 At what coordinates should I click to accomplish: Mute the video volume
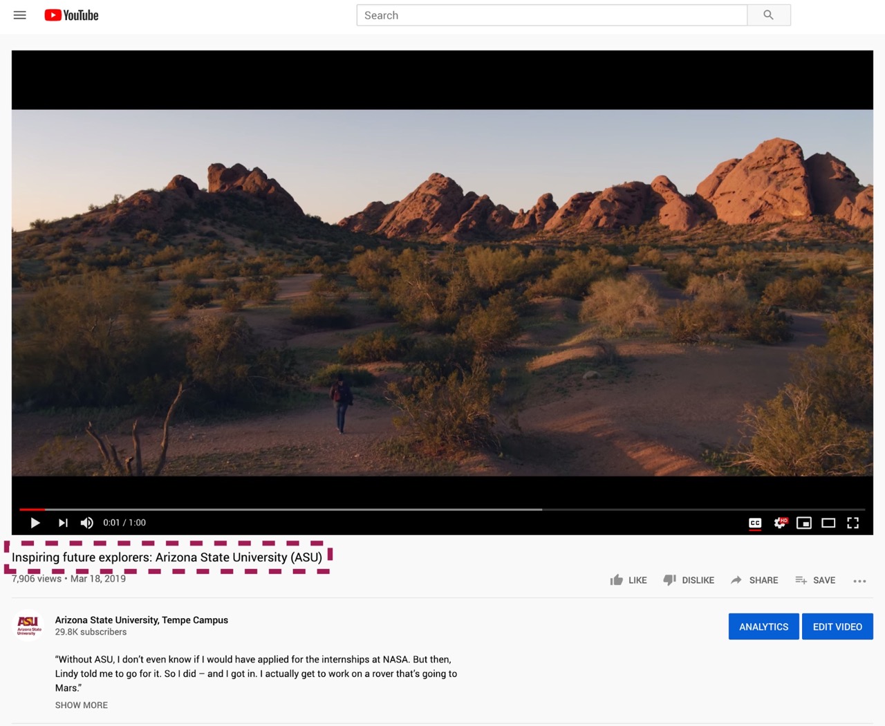(87, 523)
